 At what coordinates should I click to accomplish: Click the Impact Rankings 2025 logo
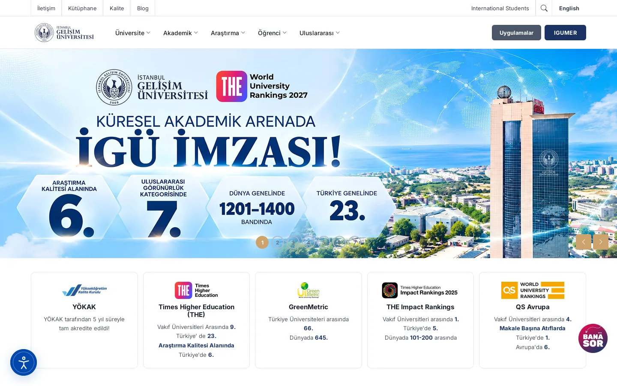click(x=420, y=290)
